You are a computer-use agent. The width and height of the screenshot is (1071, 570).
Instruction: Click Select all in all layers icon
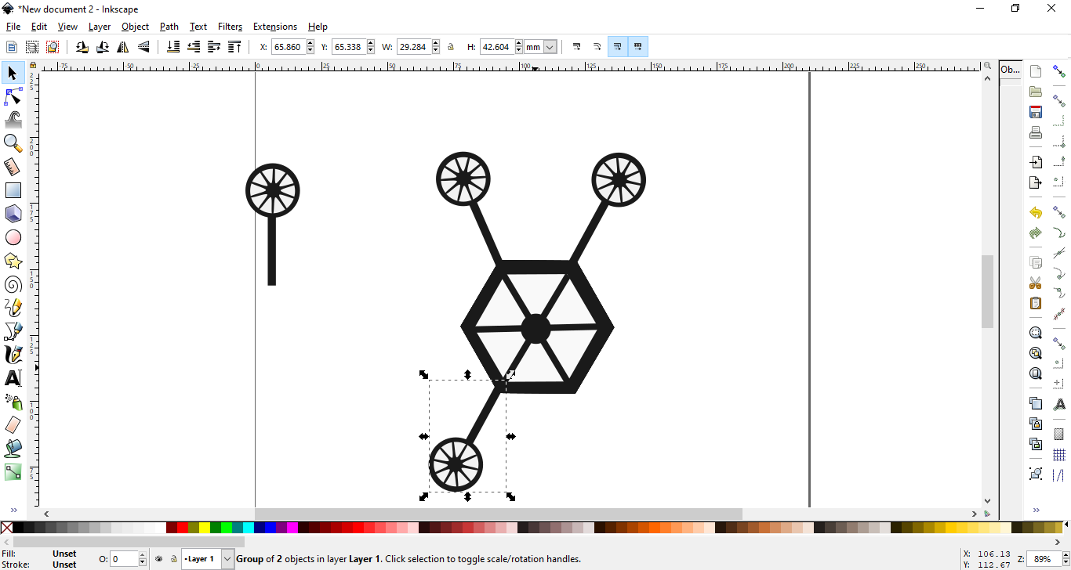[32, 47]
